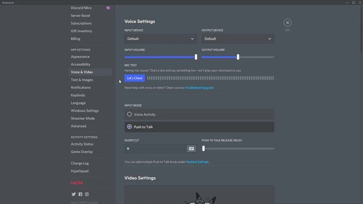The height and width of the screenshot is (204, 363).
Task: Open the Input Device dropdown
Action: 161,39
